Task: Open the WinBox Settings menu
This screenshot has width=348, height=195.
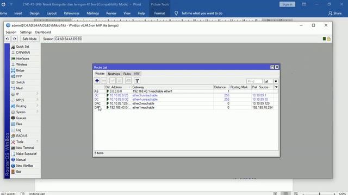Action: [26, 32]
